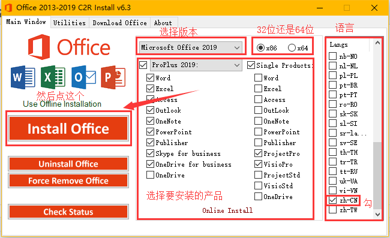Screen dimensions: 390x238
Task: Select the x64 architecture radio button
Action: (292, 48)
